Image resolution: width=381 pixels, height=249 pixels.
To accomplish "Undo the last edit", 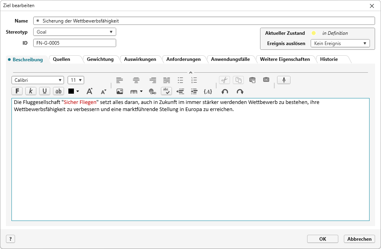I will (x=224, y=91).
